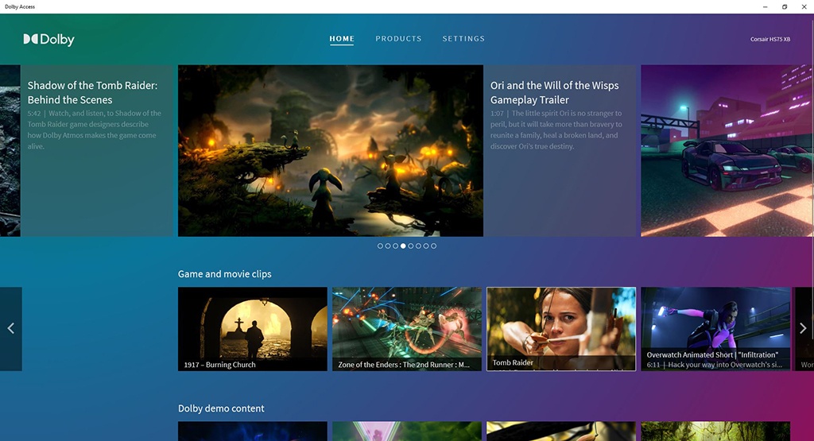This screenshot has height=441, width=814.
Task: Open Shadow of the Tomb Raider: Behind the Scenes title
Action: click(92, 92)
